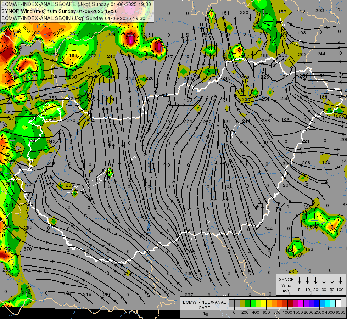The width and height of the screenshot is (347, 319).
Task: Click the 6000 label on CAPE scale
Action: tap(341, 312)
